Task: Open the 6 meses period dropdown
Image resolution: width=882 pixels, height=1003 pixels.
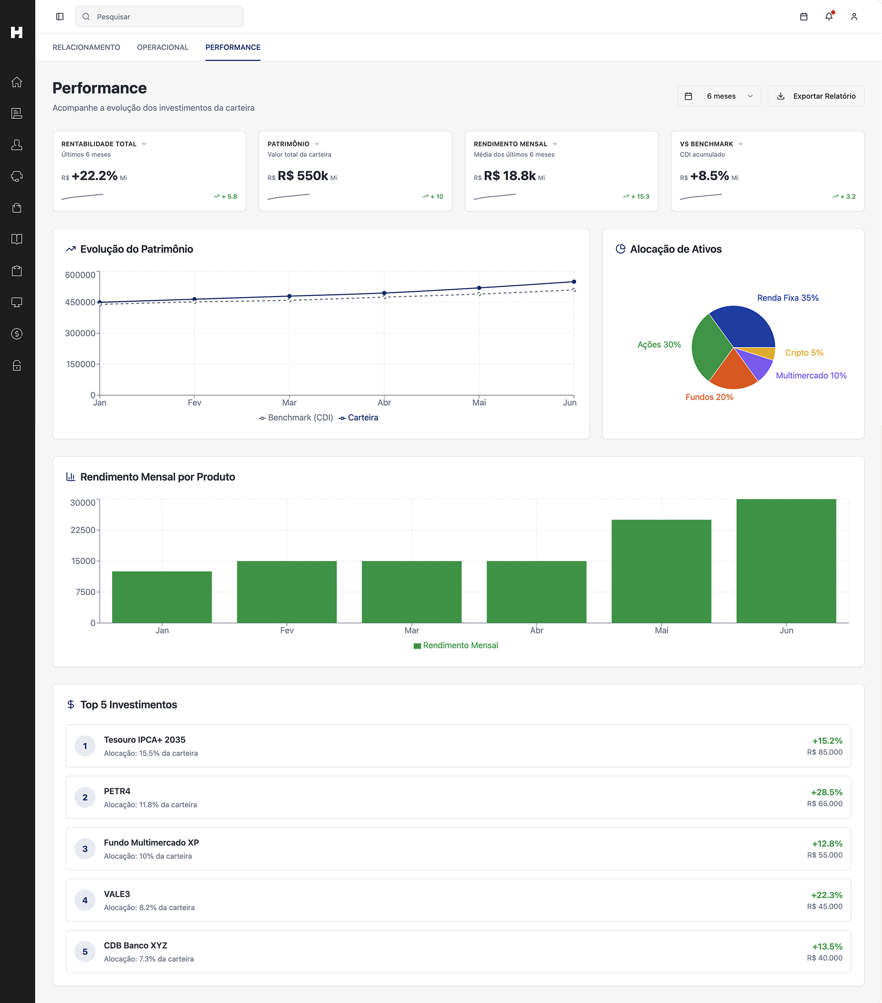Action: pos(719,96)
